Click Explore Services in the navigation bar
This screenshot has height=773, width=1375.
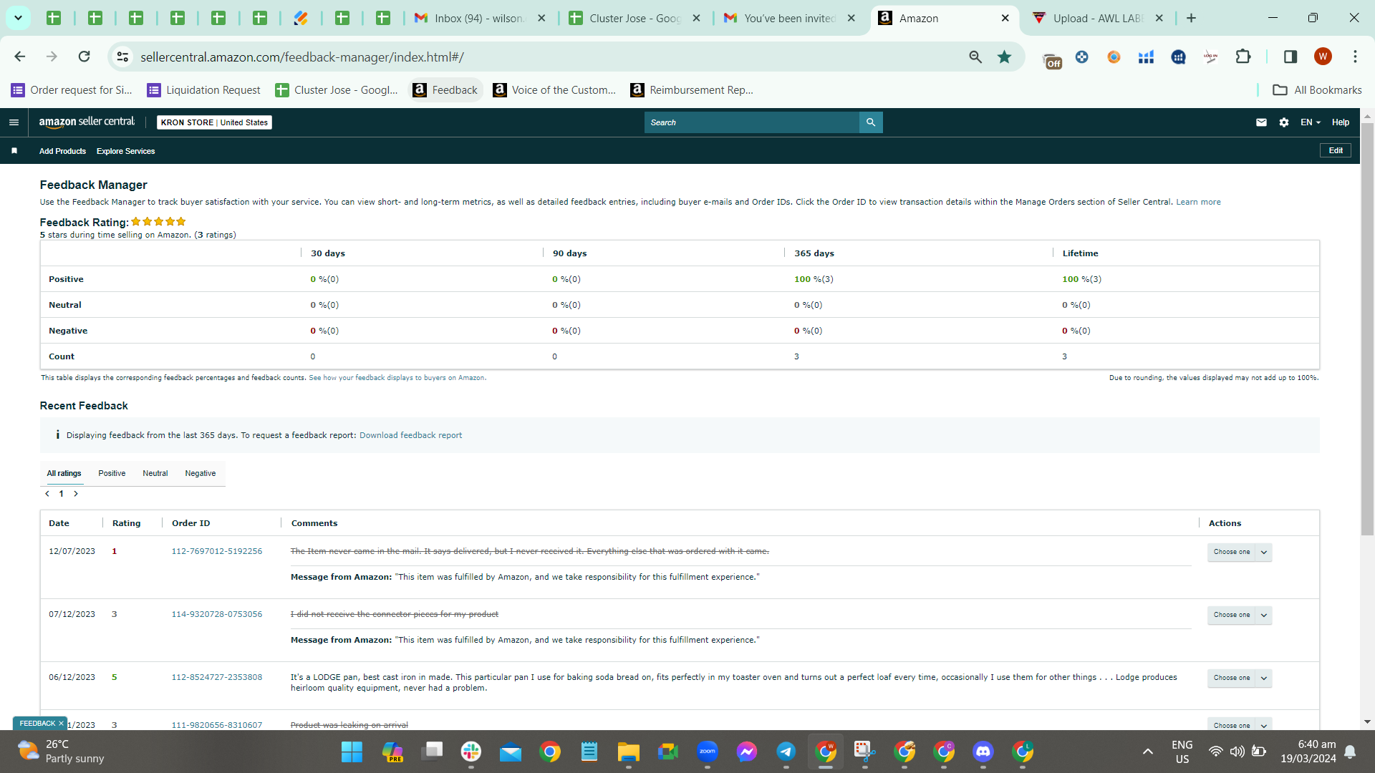pyautogui.click(x=125, y=151)
